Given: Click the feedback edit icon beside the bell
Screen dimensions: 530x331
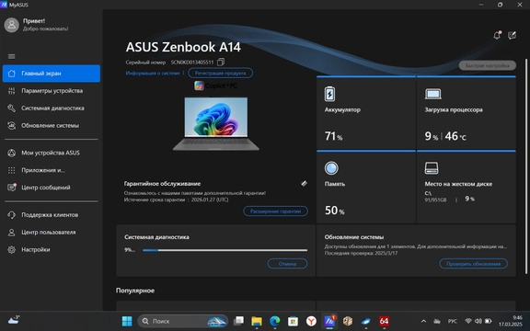Looking at the screenshot, I should pyautogui.click(x=513, y=35).
